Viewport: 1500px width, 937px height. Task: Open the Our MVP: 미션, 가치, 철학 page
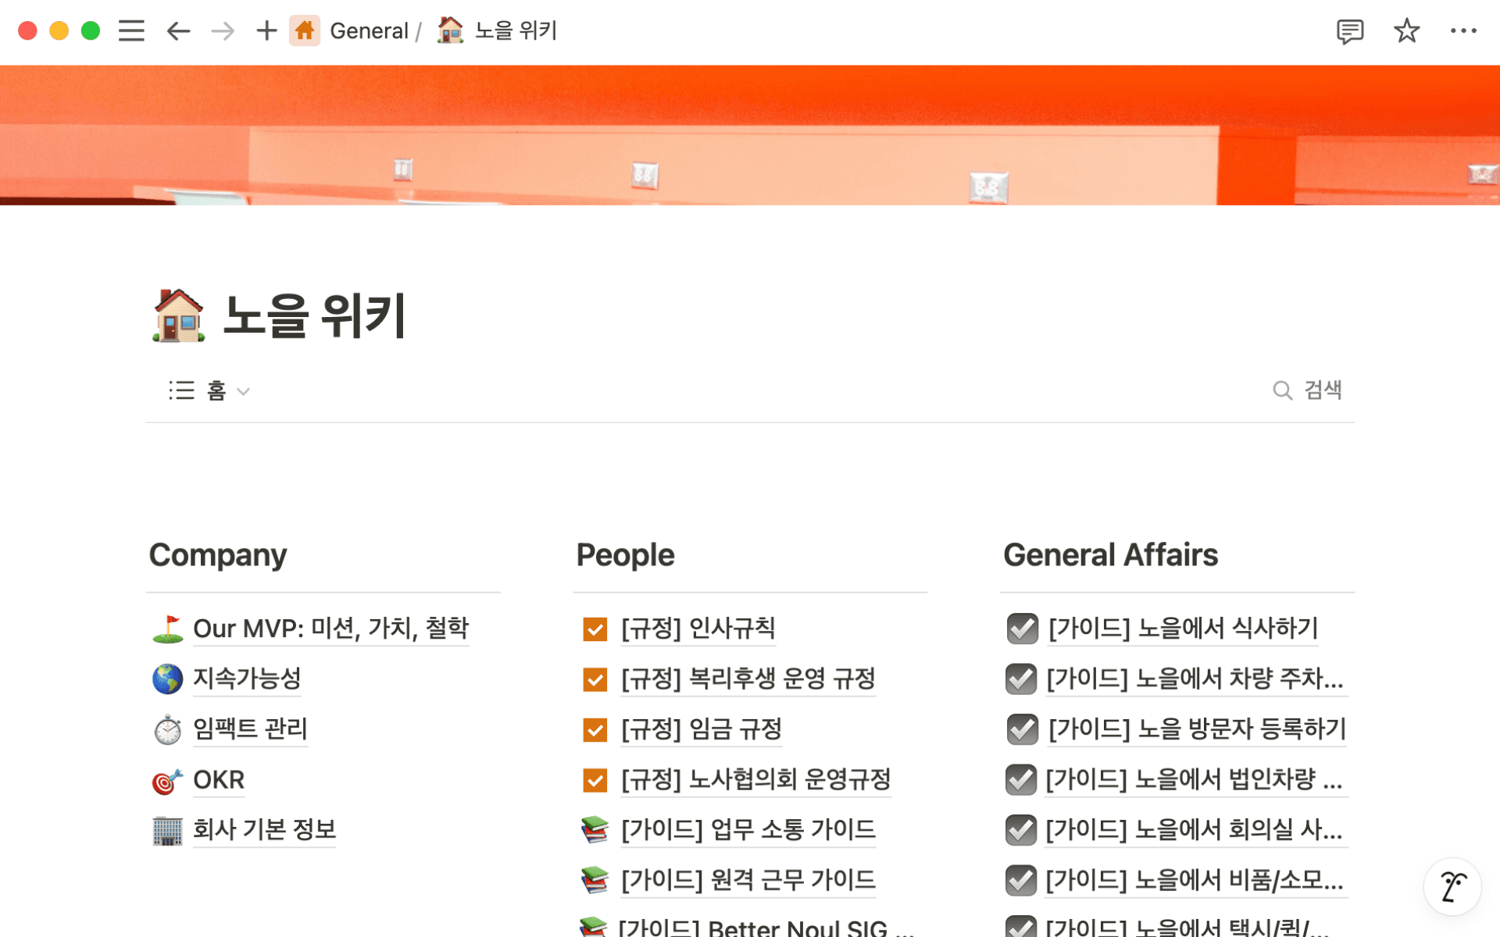click(x=330, y=629)
